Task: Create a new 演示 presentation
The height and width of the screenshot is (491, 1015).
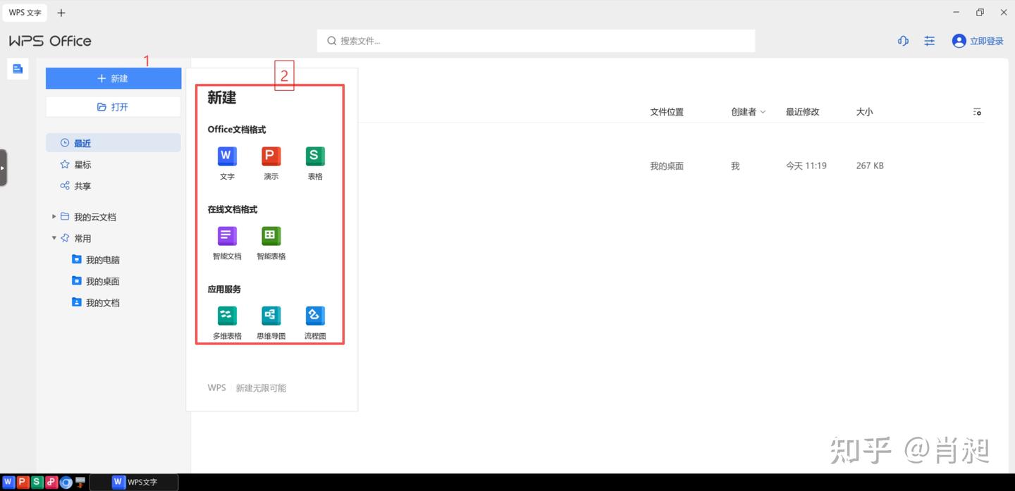Action: point(271,163)
